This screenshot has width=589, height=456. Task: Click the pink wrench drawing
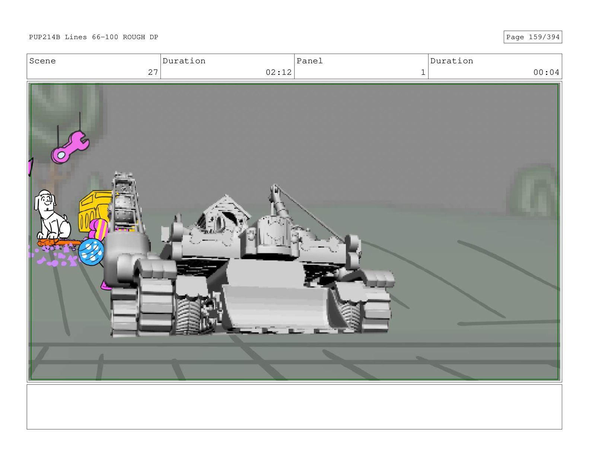(70, 147)
